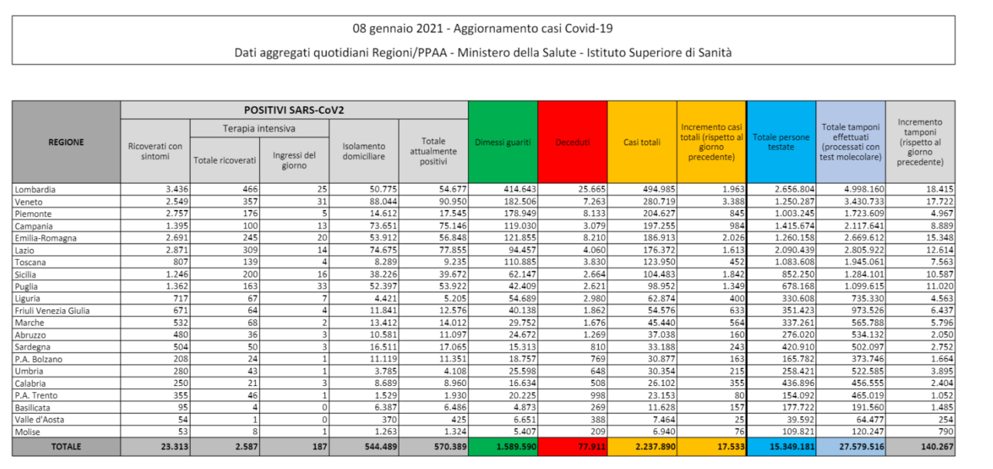The image size is (993, 469).
Task: Click the Dati aggregati quotidiani subtitle
Action: [483, 53]
